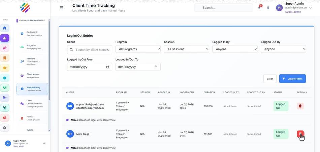This screenshot has height=152, width=320.
Task: Open the Logged Out By dropdown
Action: click(283, 49)
